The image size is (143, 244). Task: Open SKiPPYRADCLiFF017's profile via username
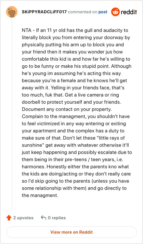click(44, 12)
